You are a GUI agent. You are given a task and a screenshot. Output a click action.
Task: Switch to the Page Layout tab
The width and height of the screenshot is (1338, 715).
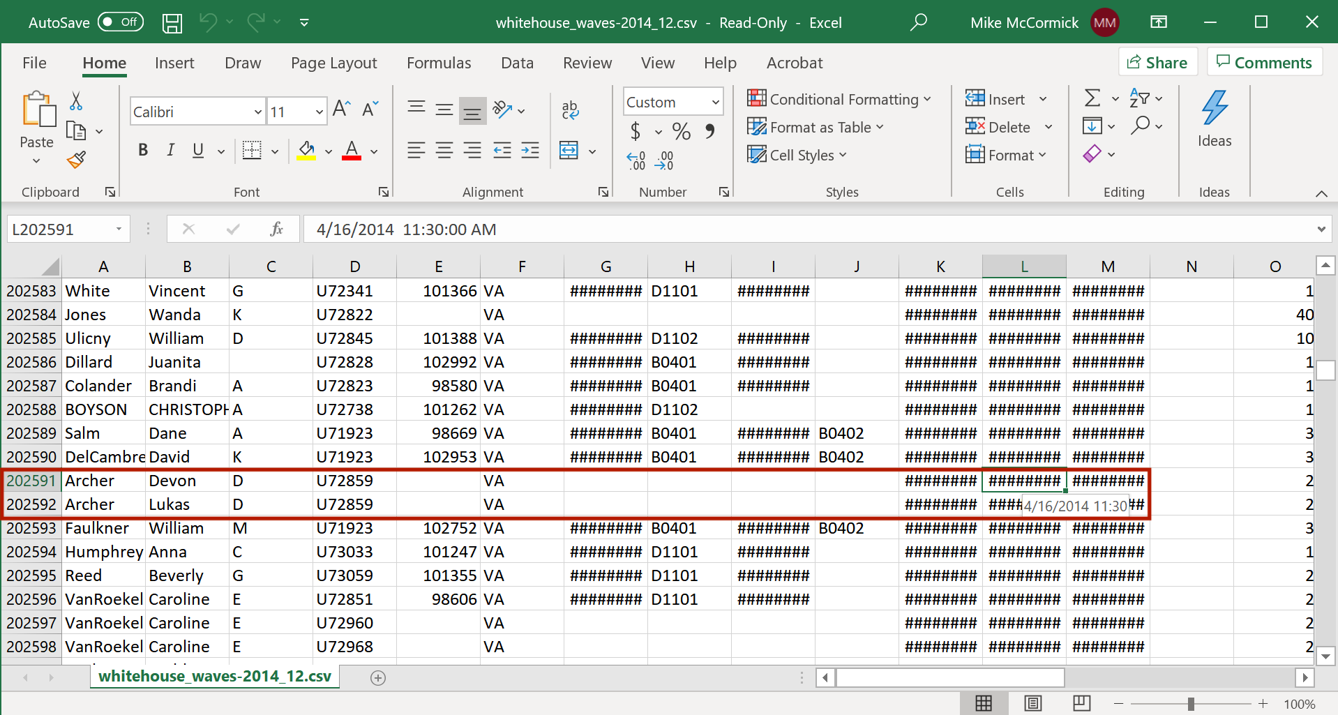pos(333,63)
